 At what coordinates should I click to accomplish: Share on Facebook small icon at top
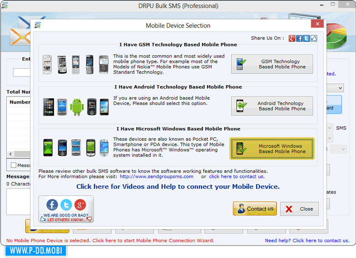[299, 38]
